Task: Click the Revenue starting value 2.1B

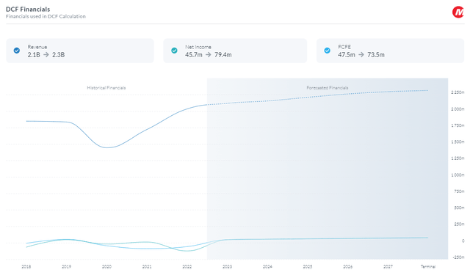Action: (34, 55)
